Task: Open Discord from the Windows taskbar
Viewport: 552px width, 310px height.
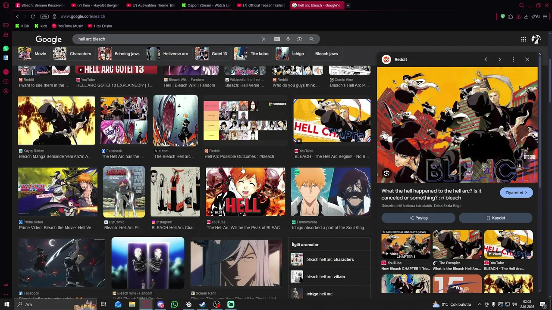Action: point(160,304)
